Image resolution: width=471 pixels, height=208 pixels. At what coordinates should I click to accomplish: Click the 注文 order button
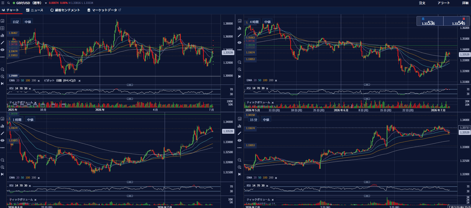(422, 3)
